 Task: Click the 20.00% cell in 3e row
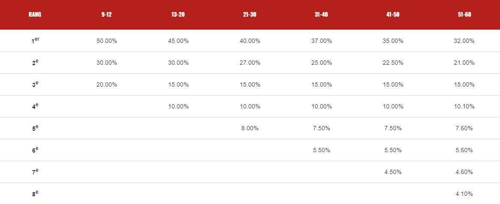[x=107, y=85]
